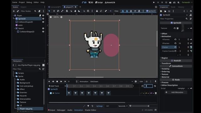Open the View menu in viewport toolbar
Image resolution: width=201 pixels, height=113 pixels.
116,11
